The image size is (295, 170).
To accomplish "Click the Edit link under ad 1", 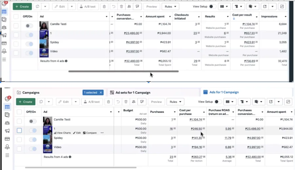I will [77, 133].
